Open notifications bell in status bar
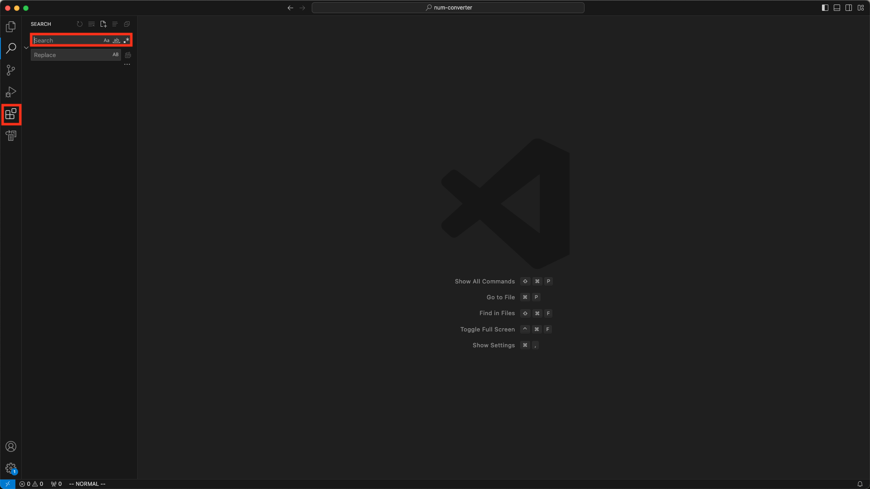Viewport: 870px width, 489px height. 860,484
